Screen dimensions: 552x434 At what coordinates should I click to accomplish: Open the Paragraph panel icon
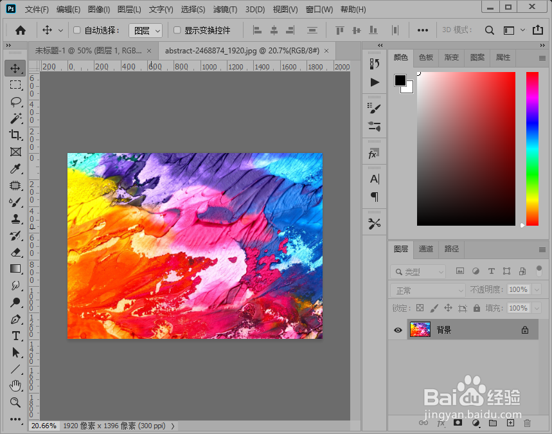(375, 197)
